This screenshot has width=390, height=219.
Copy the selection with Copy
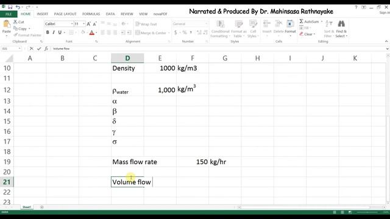click(x=21, y=29)
